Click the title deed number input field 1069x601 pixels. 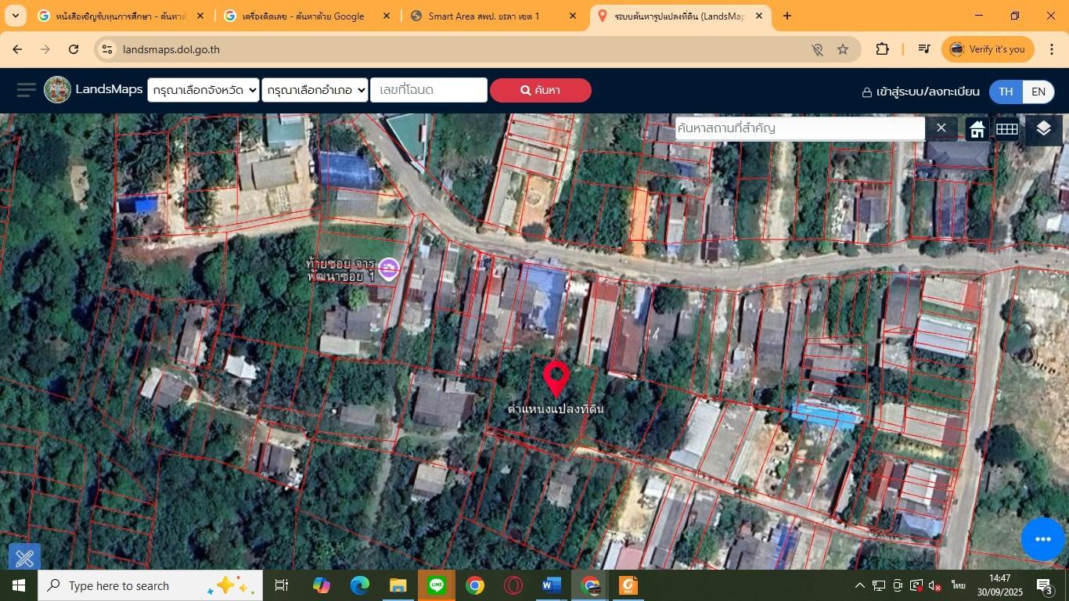428,90
